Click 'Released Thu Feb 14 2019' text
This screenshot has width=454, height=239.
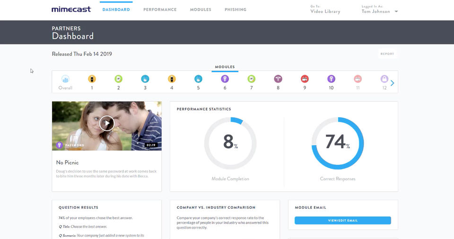(82, 54)
